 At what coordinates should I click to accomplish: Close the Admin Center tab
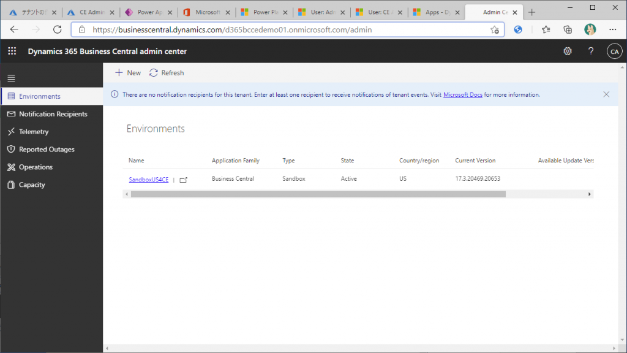click(x=515, y=12)
